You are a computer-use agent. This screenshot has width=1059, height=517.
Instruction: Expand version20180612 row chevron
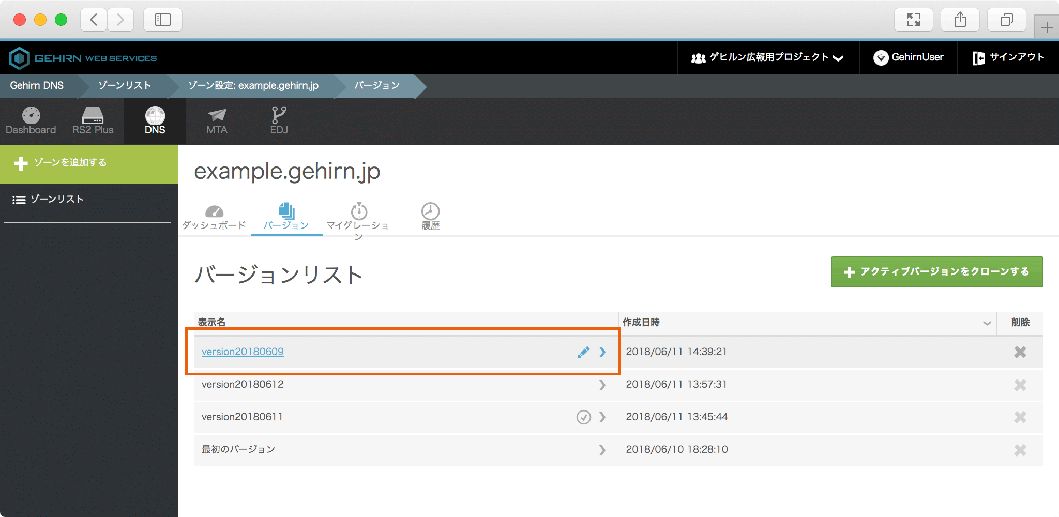602,385
